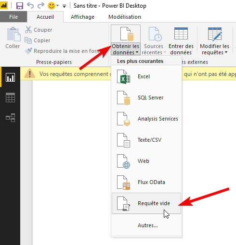Screen dimensions: 236x245
Task: Open the Relationships model view icon
Action: point(10,118)
